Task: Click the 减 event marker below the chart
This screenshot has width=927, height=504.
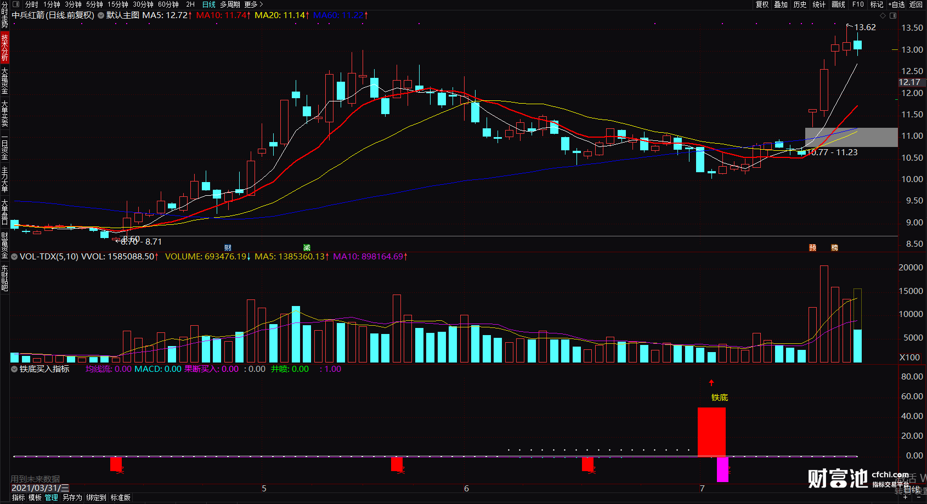Action: coord(307,248)
